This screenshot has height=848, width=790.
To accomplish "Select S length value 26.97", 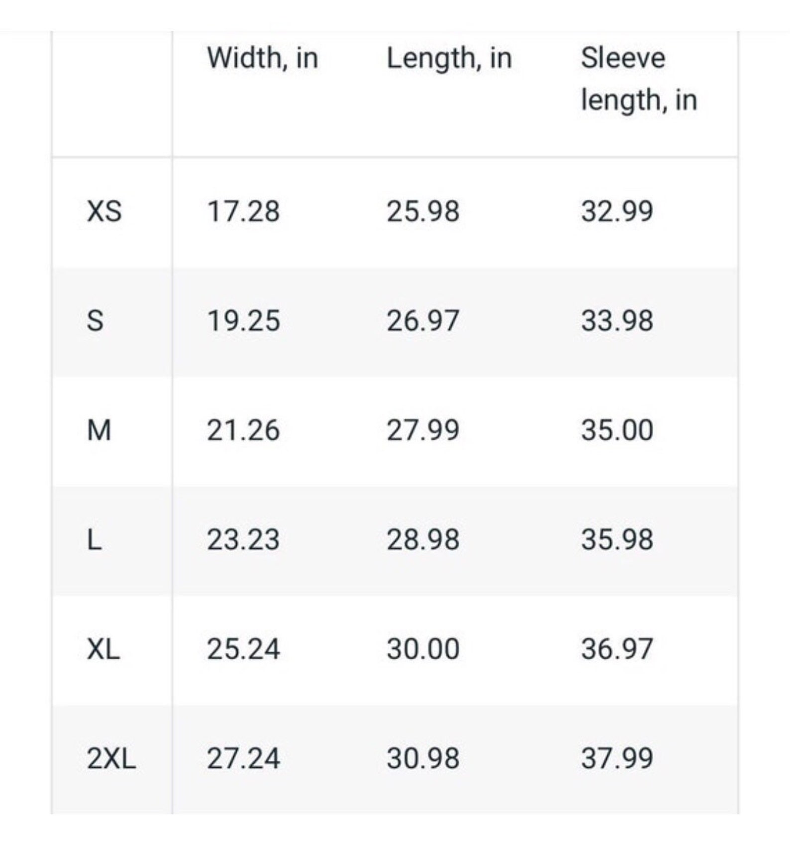I will 423,321.
